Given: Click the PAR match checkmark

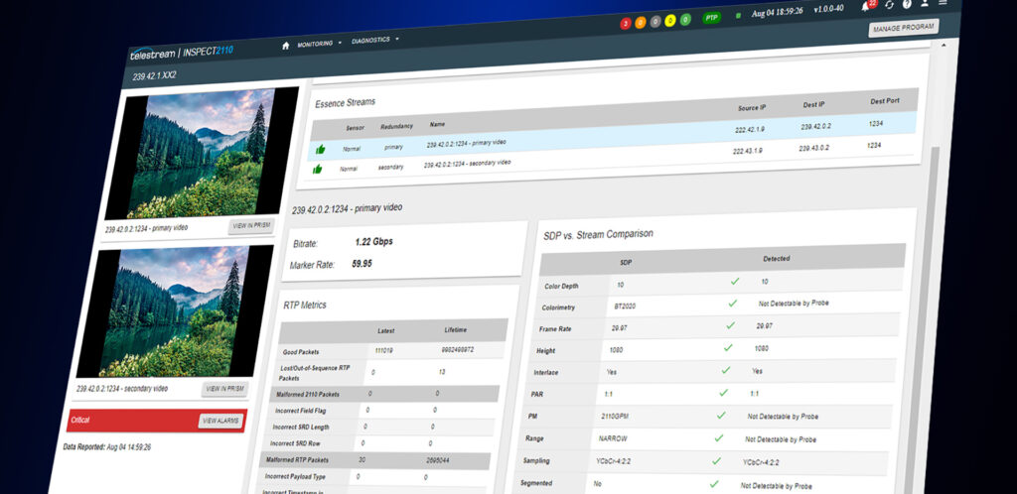Looking at the screenshot, I should coord(723,393).
